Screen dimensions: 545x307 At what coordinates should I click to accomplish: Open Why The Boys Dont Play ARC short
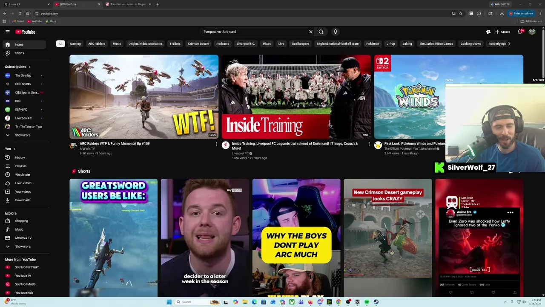(296, 237)
